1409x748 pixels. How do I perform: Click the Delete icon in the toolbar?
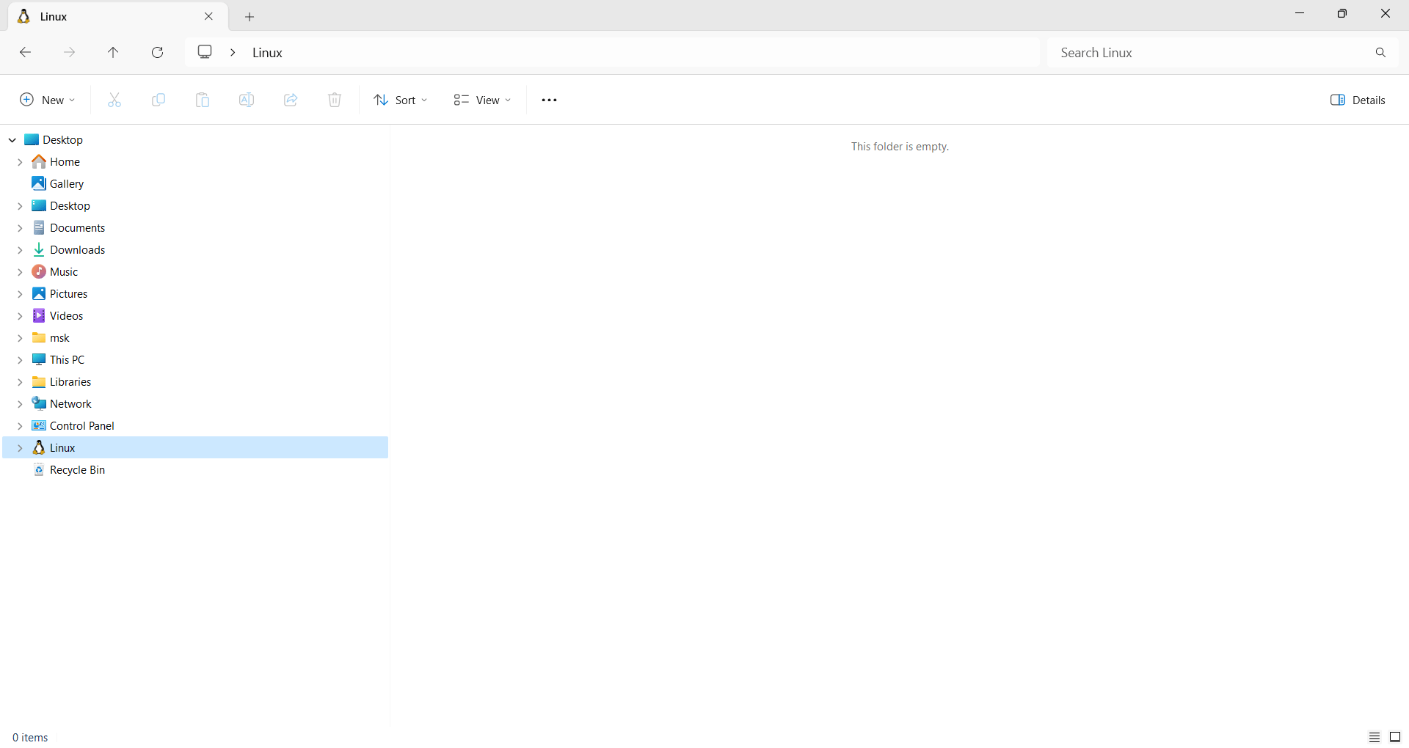coord(335,100)
